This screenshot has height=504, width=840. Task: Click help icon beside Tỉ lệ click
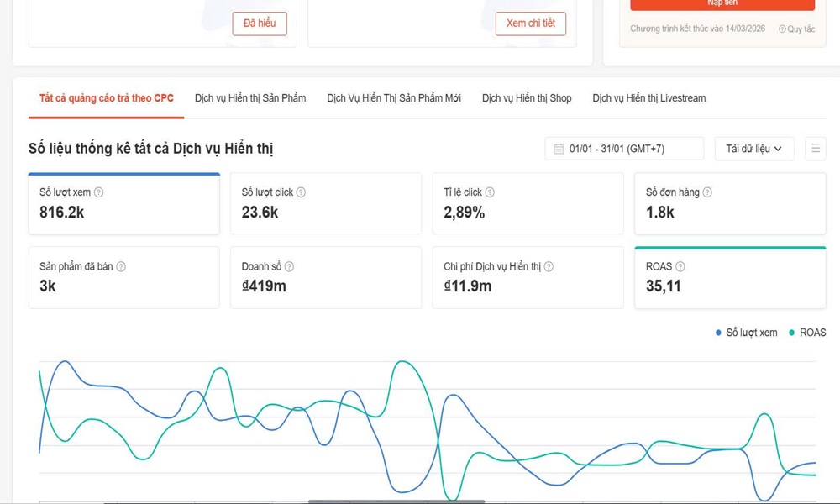pyautogui.click(x=490, y=192)
